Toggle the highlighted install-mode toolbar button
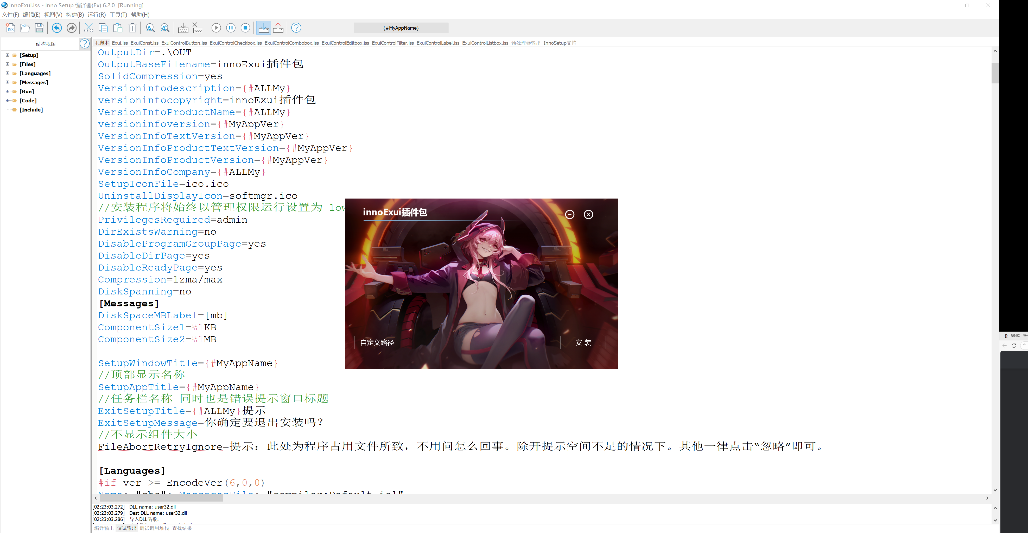1028x533 pixels. tap(263, 28)
